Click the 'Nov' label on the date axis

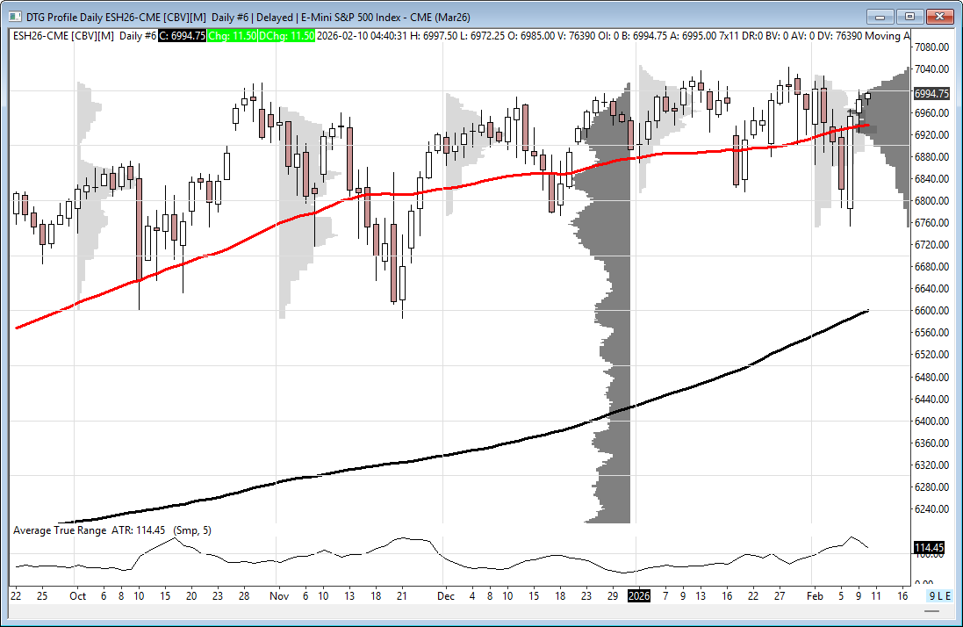[x=278, y=595]
